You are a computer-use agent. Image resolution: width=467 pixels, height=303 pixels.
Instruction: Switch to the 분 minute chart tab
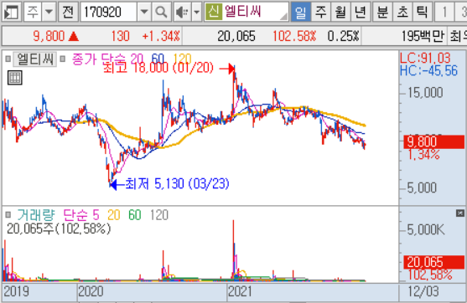[382, 12]
